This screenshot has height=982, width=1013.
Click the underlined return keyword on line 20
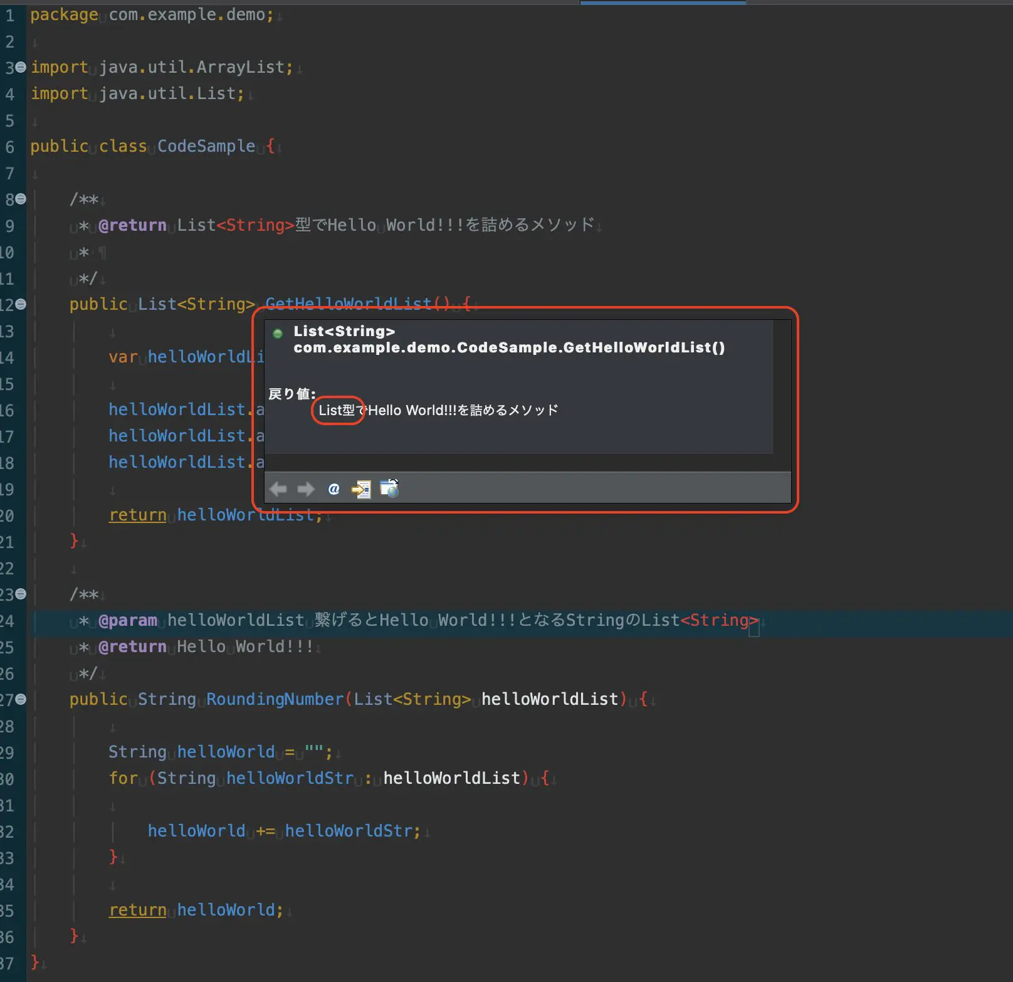pyautogui.click(x=137, y=515)
